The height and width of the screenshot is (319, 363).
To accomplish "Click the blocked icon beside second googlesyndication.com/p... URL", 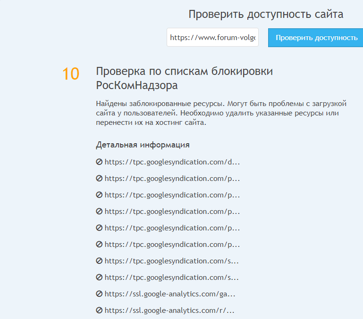I will [99, 195].
